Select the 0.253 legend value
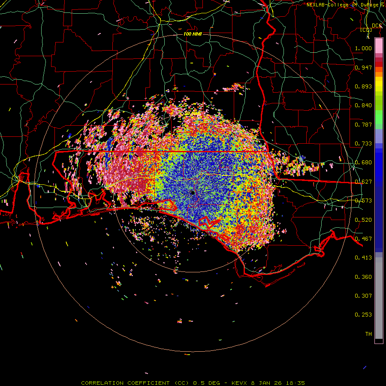 [x=363, y=315]
